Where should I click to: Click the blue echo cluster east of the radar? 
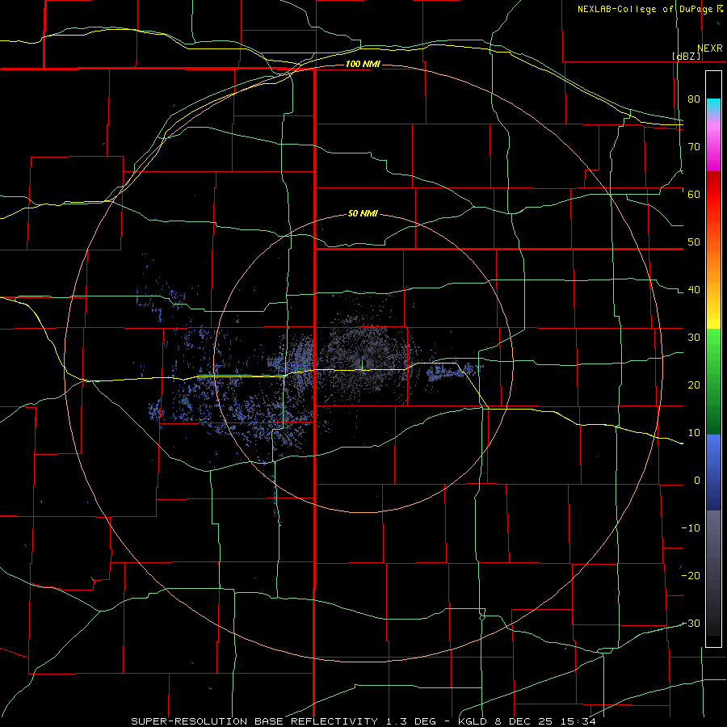click(453, 372)
